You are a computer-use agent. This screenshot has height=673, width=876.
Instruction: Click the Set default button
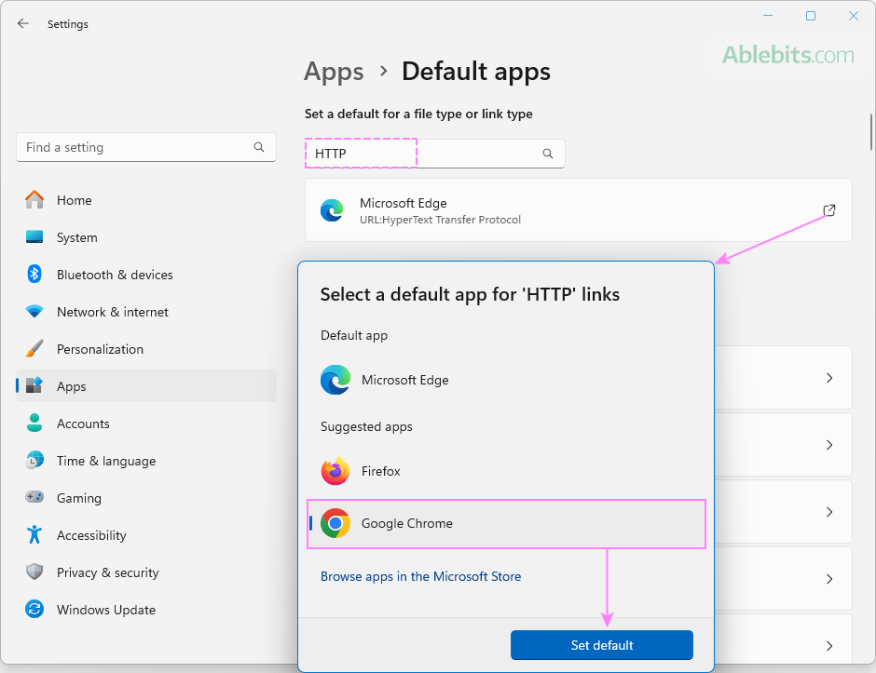click(602, 645)
